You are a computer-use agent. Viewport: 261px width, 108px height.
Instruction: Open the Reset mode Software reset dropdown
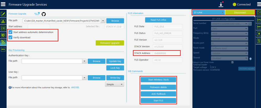pos(230,49)
